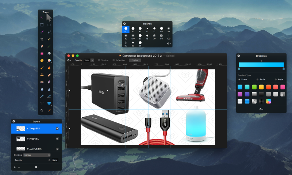This screenshot has height=175, width=292.
Task: Select Linear gradient type
Action: click(239, 79)
